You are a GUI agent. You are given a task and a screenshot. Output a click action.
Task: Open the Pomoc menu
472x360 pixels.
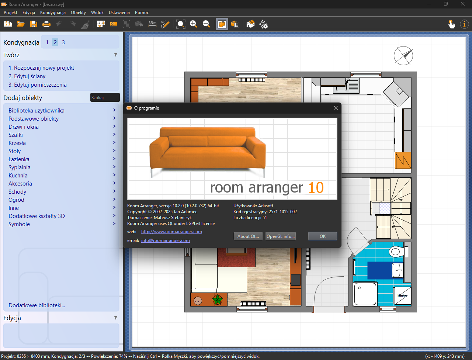pos(142,13)
